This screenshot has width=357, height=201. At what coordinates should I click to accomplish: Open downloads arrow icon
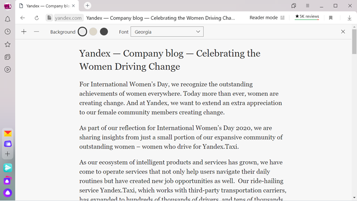point(349,18)
